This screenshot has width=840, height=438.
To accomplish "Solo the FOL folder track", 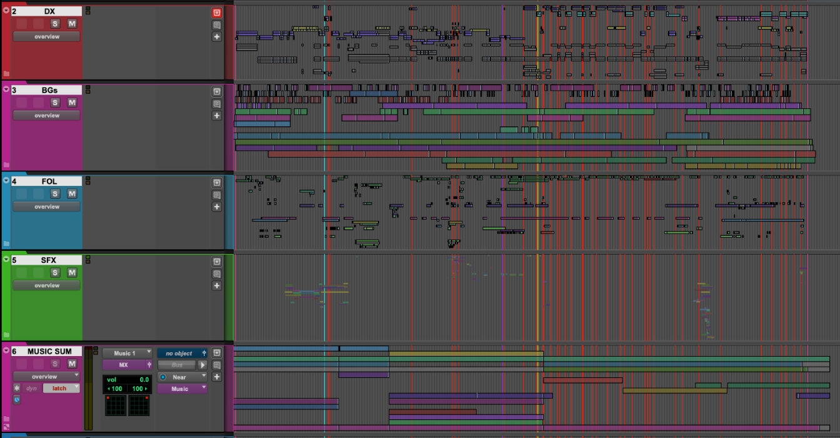I will pyautogui.click(x=55, y=194).
